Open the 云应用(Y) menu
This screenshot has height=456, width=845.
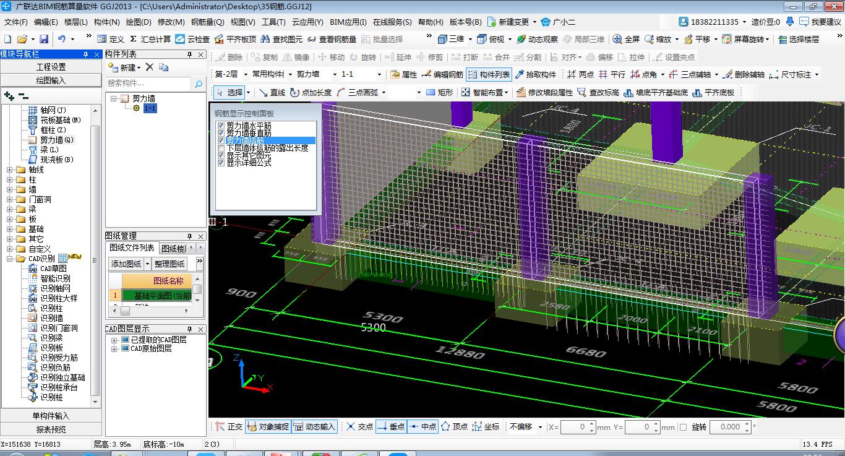tap(307, 22)
